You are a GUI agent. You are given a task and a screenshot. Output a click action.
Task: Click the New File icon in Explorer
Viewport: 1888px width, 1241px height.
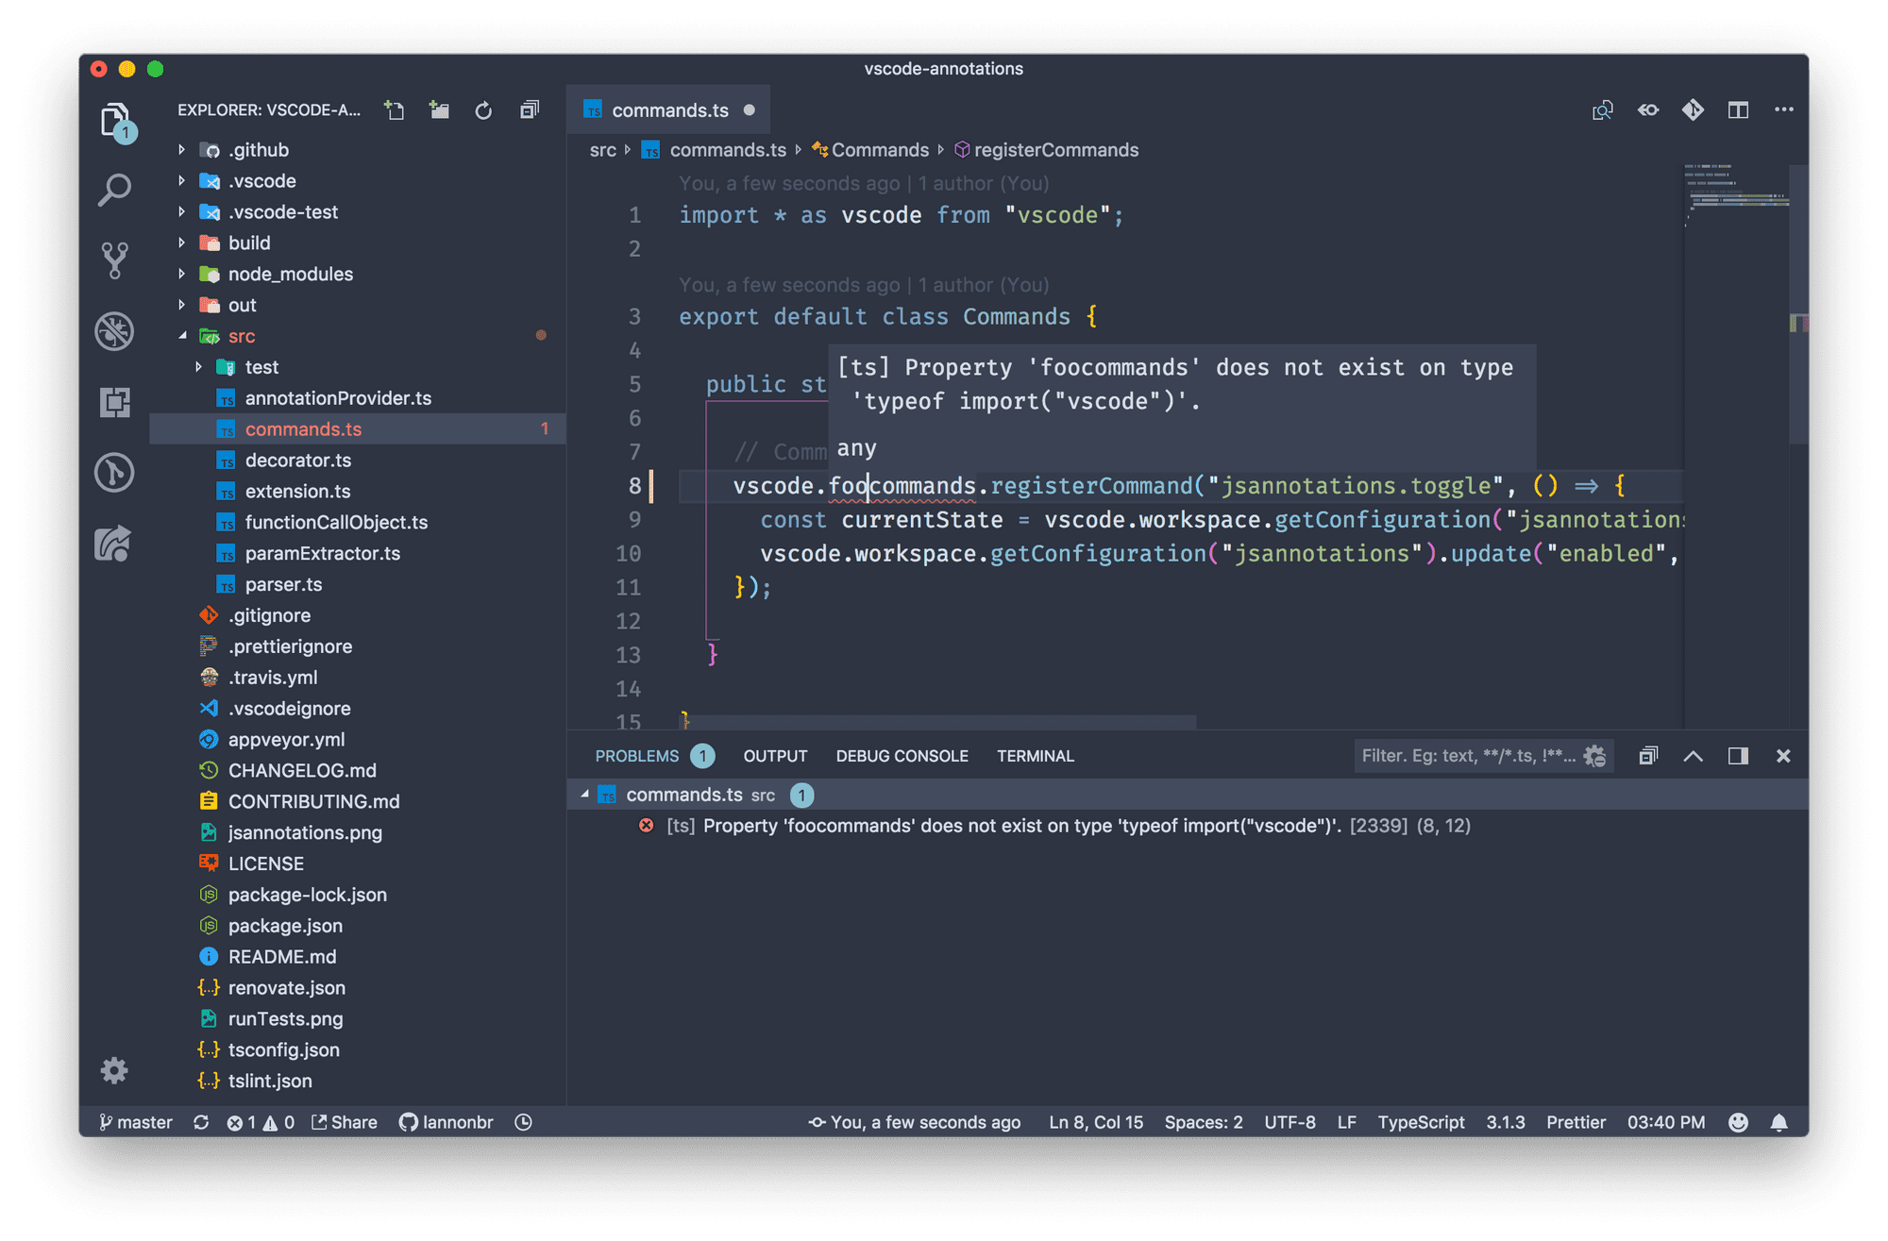[x=395, y=110]
